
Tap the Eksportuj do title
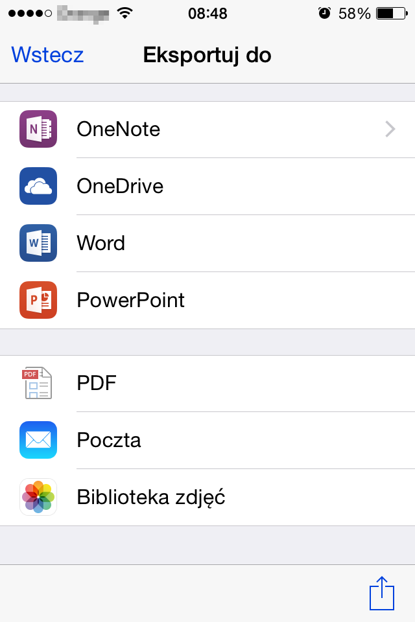pyautogui.click(x=207, y=55)
